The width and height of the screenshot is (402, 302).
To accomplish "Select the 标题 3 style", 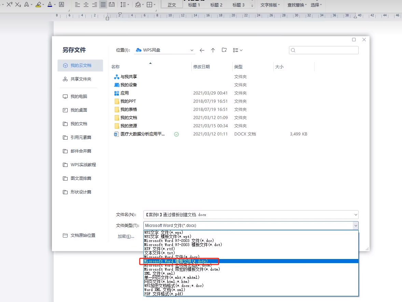I will [x=238, y=5].
